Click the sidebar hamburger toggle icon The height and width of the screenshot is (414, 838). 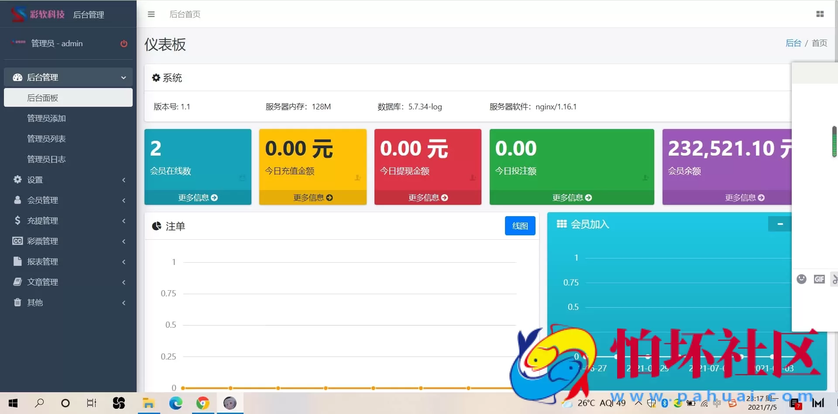[x=151, y=14]
